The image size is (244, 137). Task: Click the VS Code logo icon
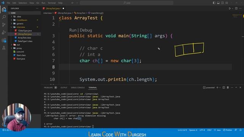point(3,3)
